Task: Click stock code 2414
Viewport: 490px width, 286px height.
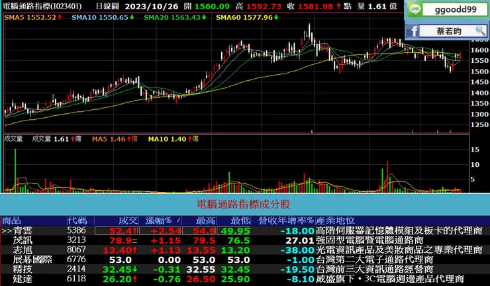Action: tap(76, 269)
